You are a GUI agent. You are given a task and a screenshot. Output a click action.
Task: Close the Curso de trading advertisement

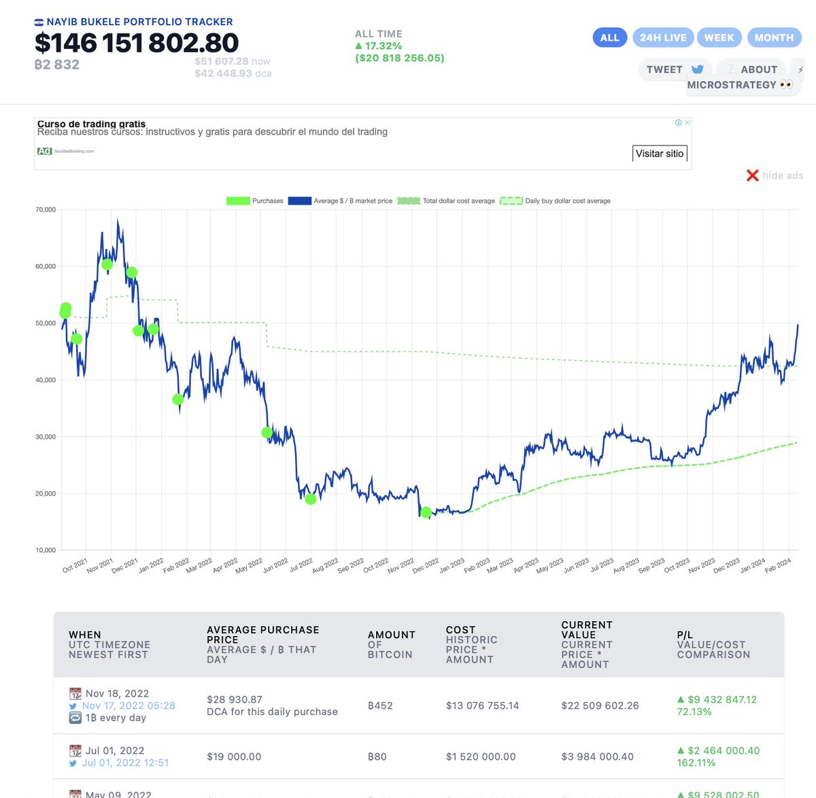[x=687, y=122]
